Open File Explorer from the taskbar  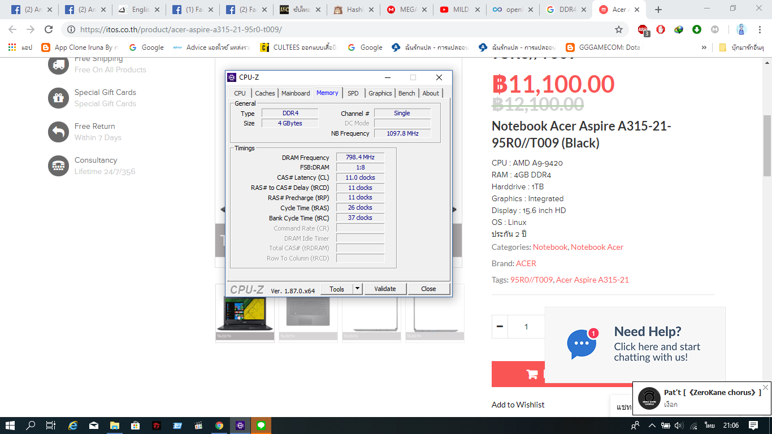(115, 426)
